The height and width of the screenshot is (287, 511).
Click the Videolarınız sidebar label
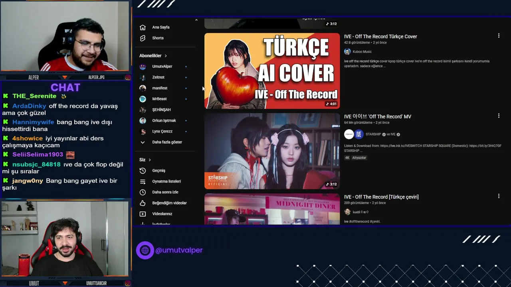(162, 214)
